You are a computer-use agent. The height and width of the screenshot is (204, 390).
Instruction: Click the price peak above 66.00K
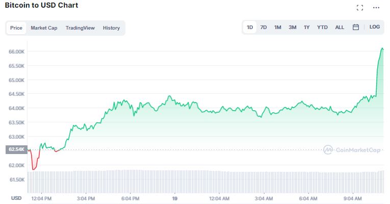[x=382, y=48]
